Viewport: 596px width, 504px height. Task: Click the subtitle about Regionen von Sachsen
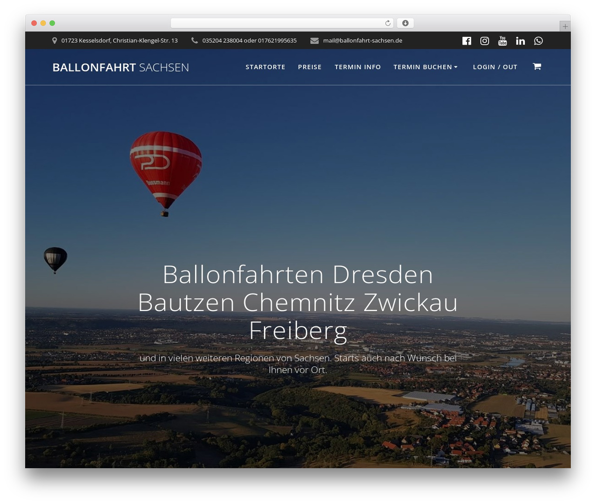pos(298,364)
